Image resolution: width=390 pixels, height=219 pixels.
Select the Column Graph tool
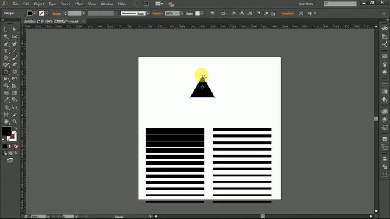pos(15,108)
